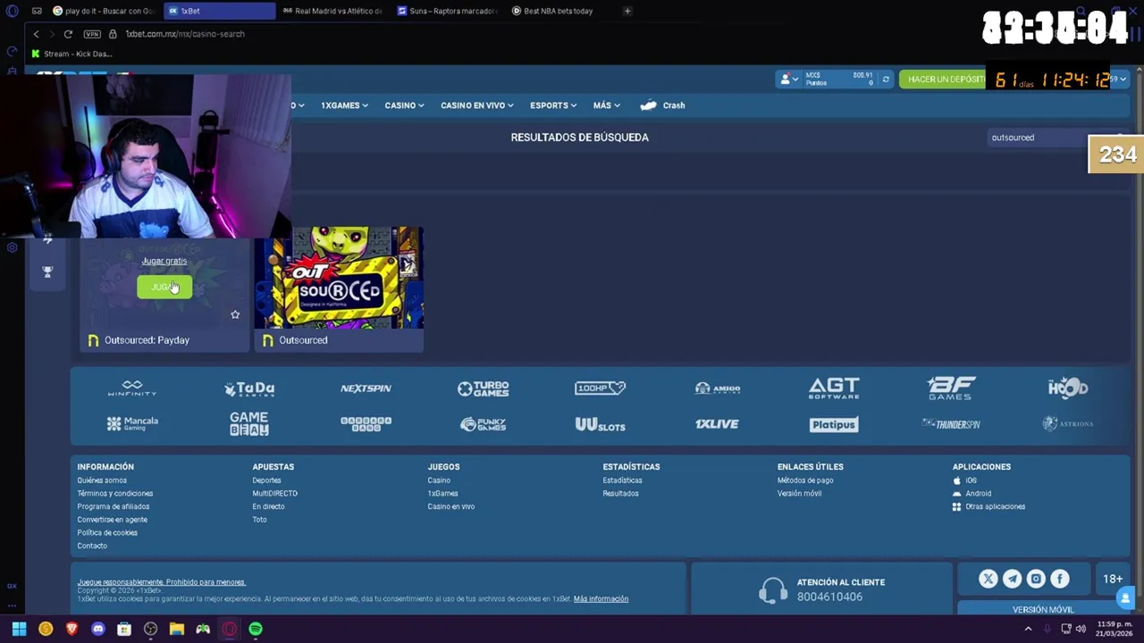
Task: Switch to the 1xBet tab
Action: pyautogui.click(x=221, y=11)
